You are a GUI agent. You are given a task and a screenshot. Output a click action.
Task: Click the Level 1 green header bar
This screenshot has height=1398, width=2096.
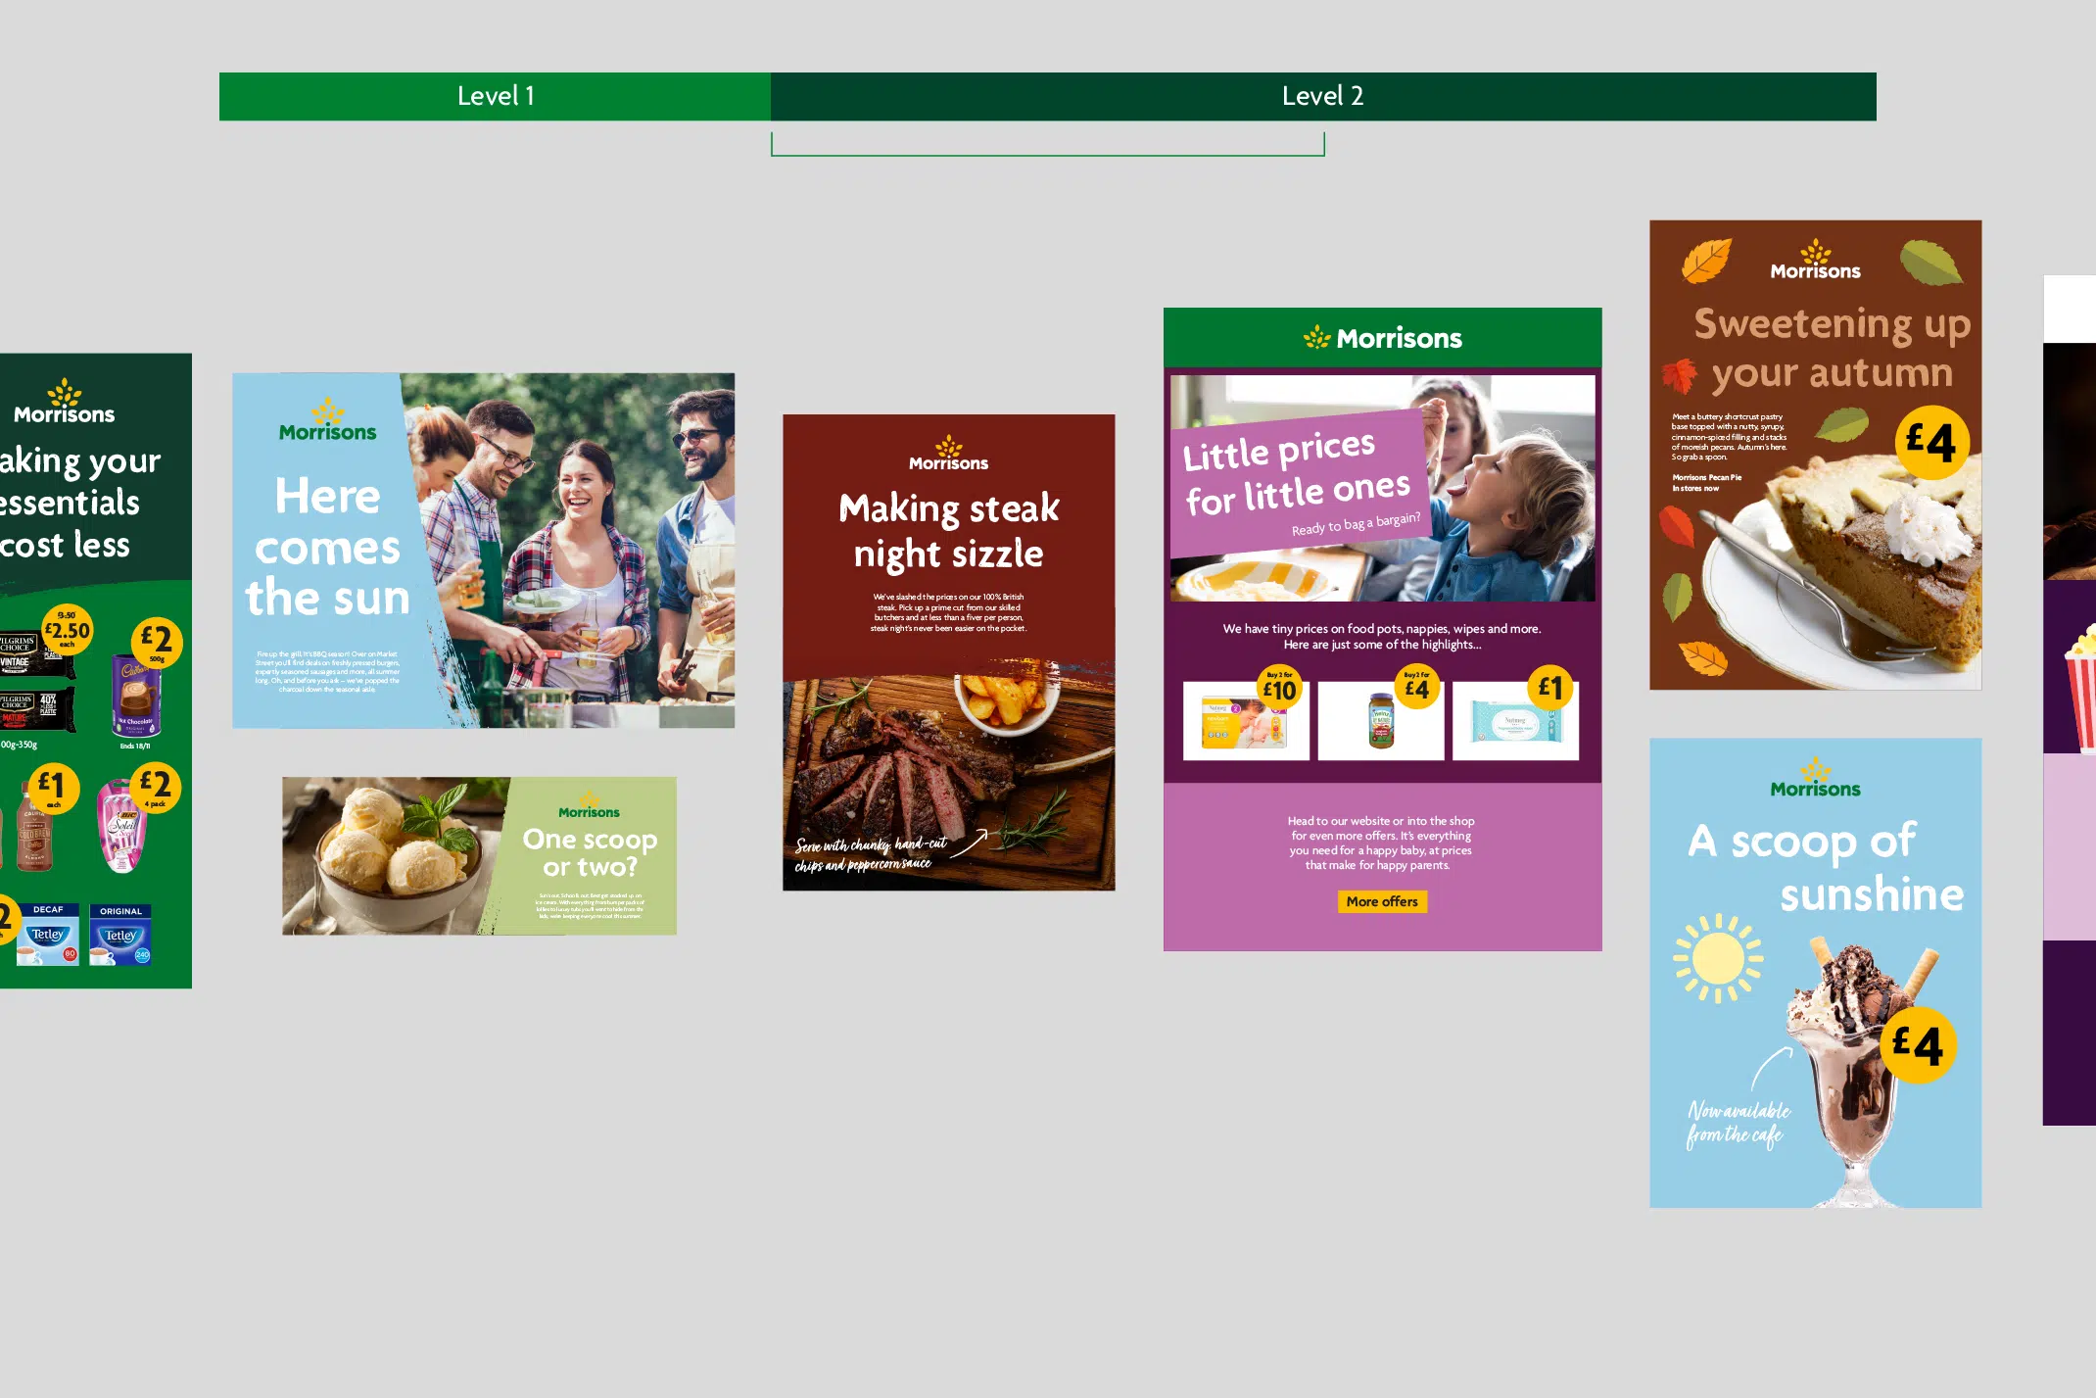tap(495, 96)
